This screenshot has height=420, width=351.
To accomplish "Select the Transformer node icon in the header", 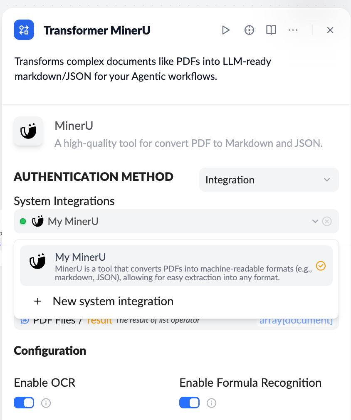I will [x=24, y=30].
